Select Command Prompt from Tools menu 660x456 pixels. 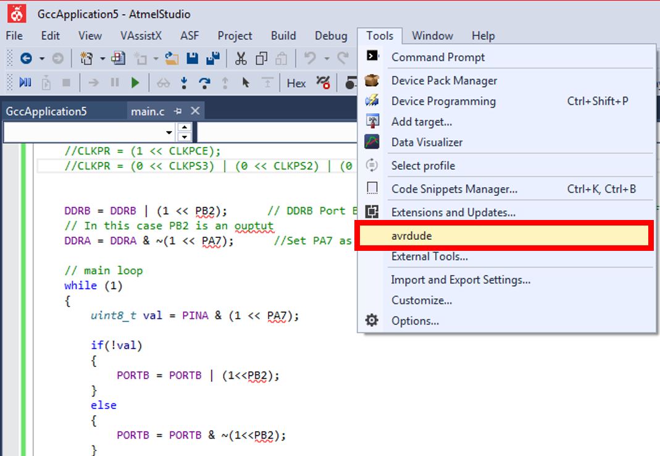(506, 57)
